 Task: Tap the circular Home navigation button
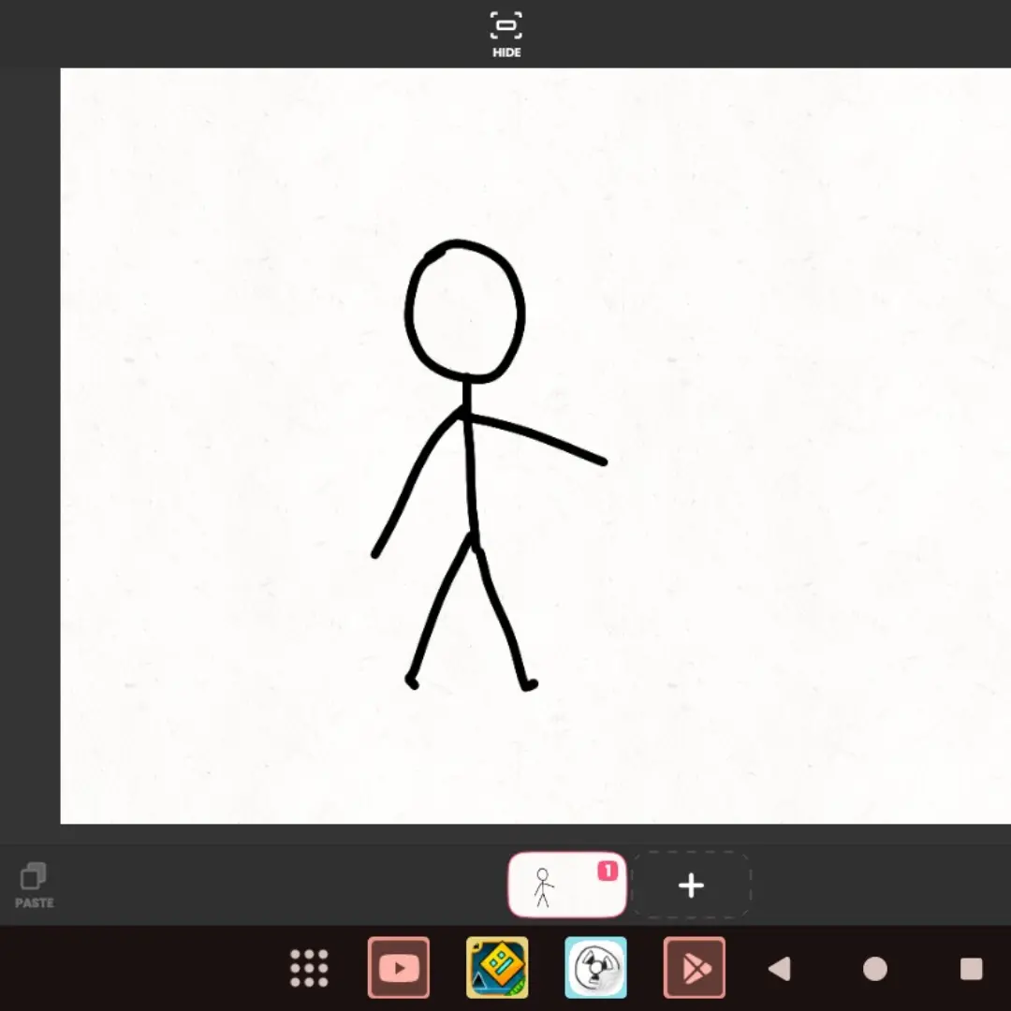pyautogui.click(x=875, y=969)
